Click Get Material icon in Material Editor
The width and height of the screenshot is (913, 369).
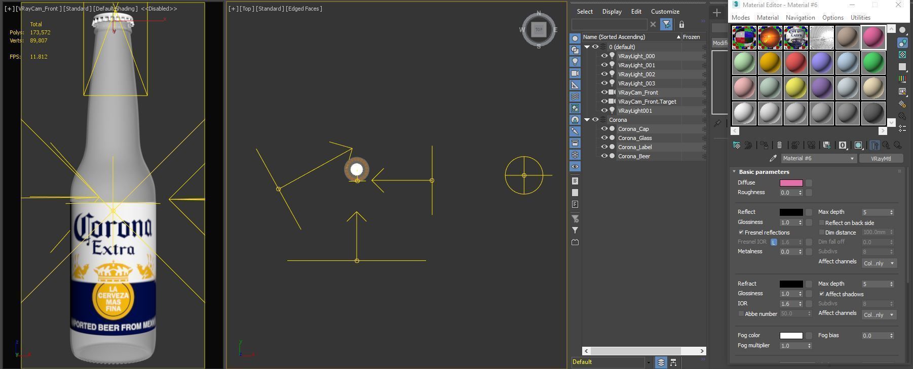(x=737, y=145)
